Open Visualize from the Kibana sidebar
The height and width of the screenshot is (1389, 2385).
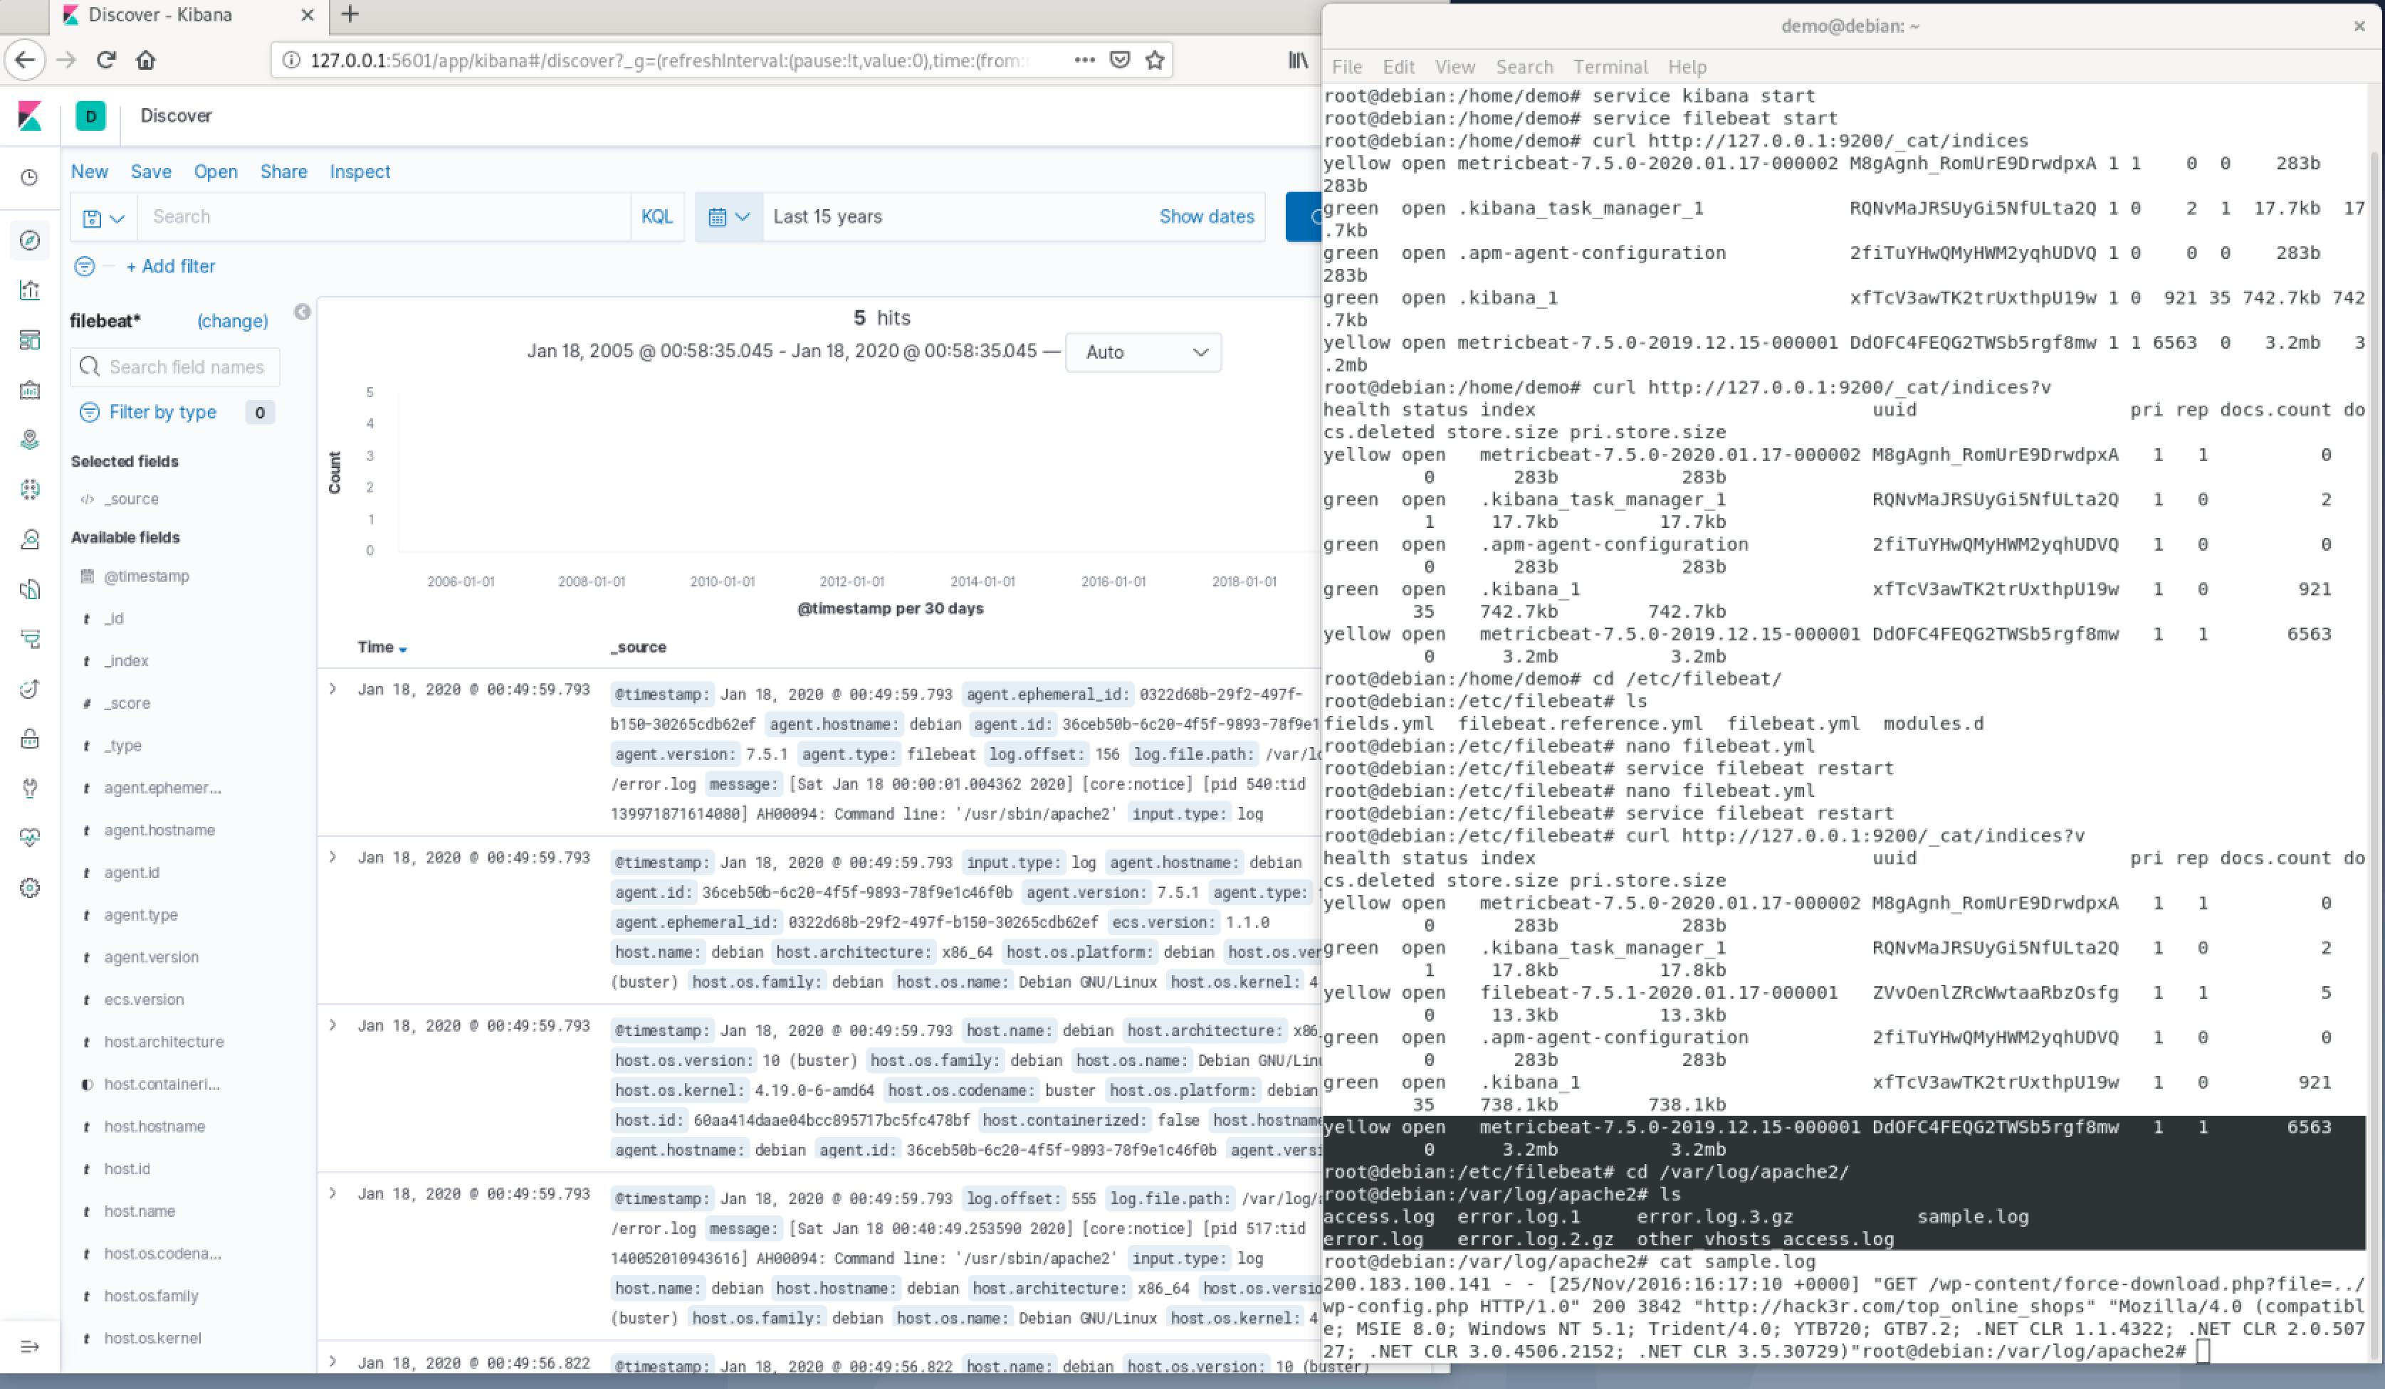29,290
